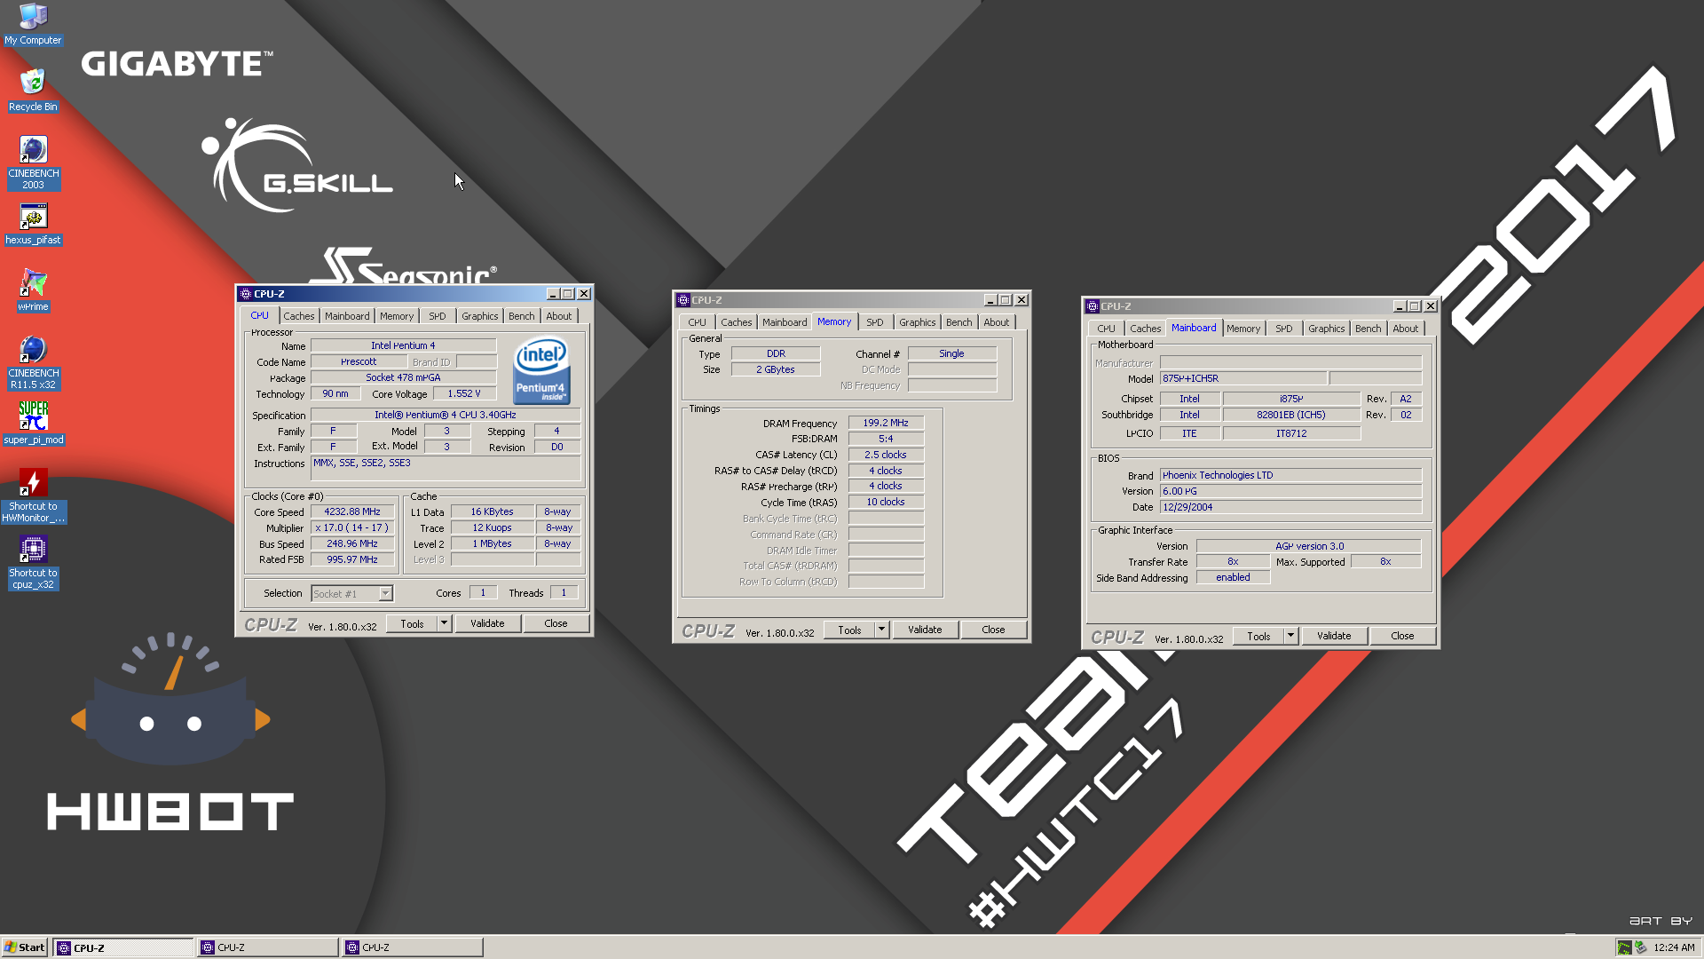Click BIOS date 12/29/2004 field
Viewport: 1704px width, 959px height.
pyautogui.click(x=1291, y=507)
